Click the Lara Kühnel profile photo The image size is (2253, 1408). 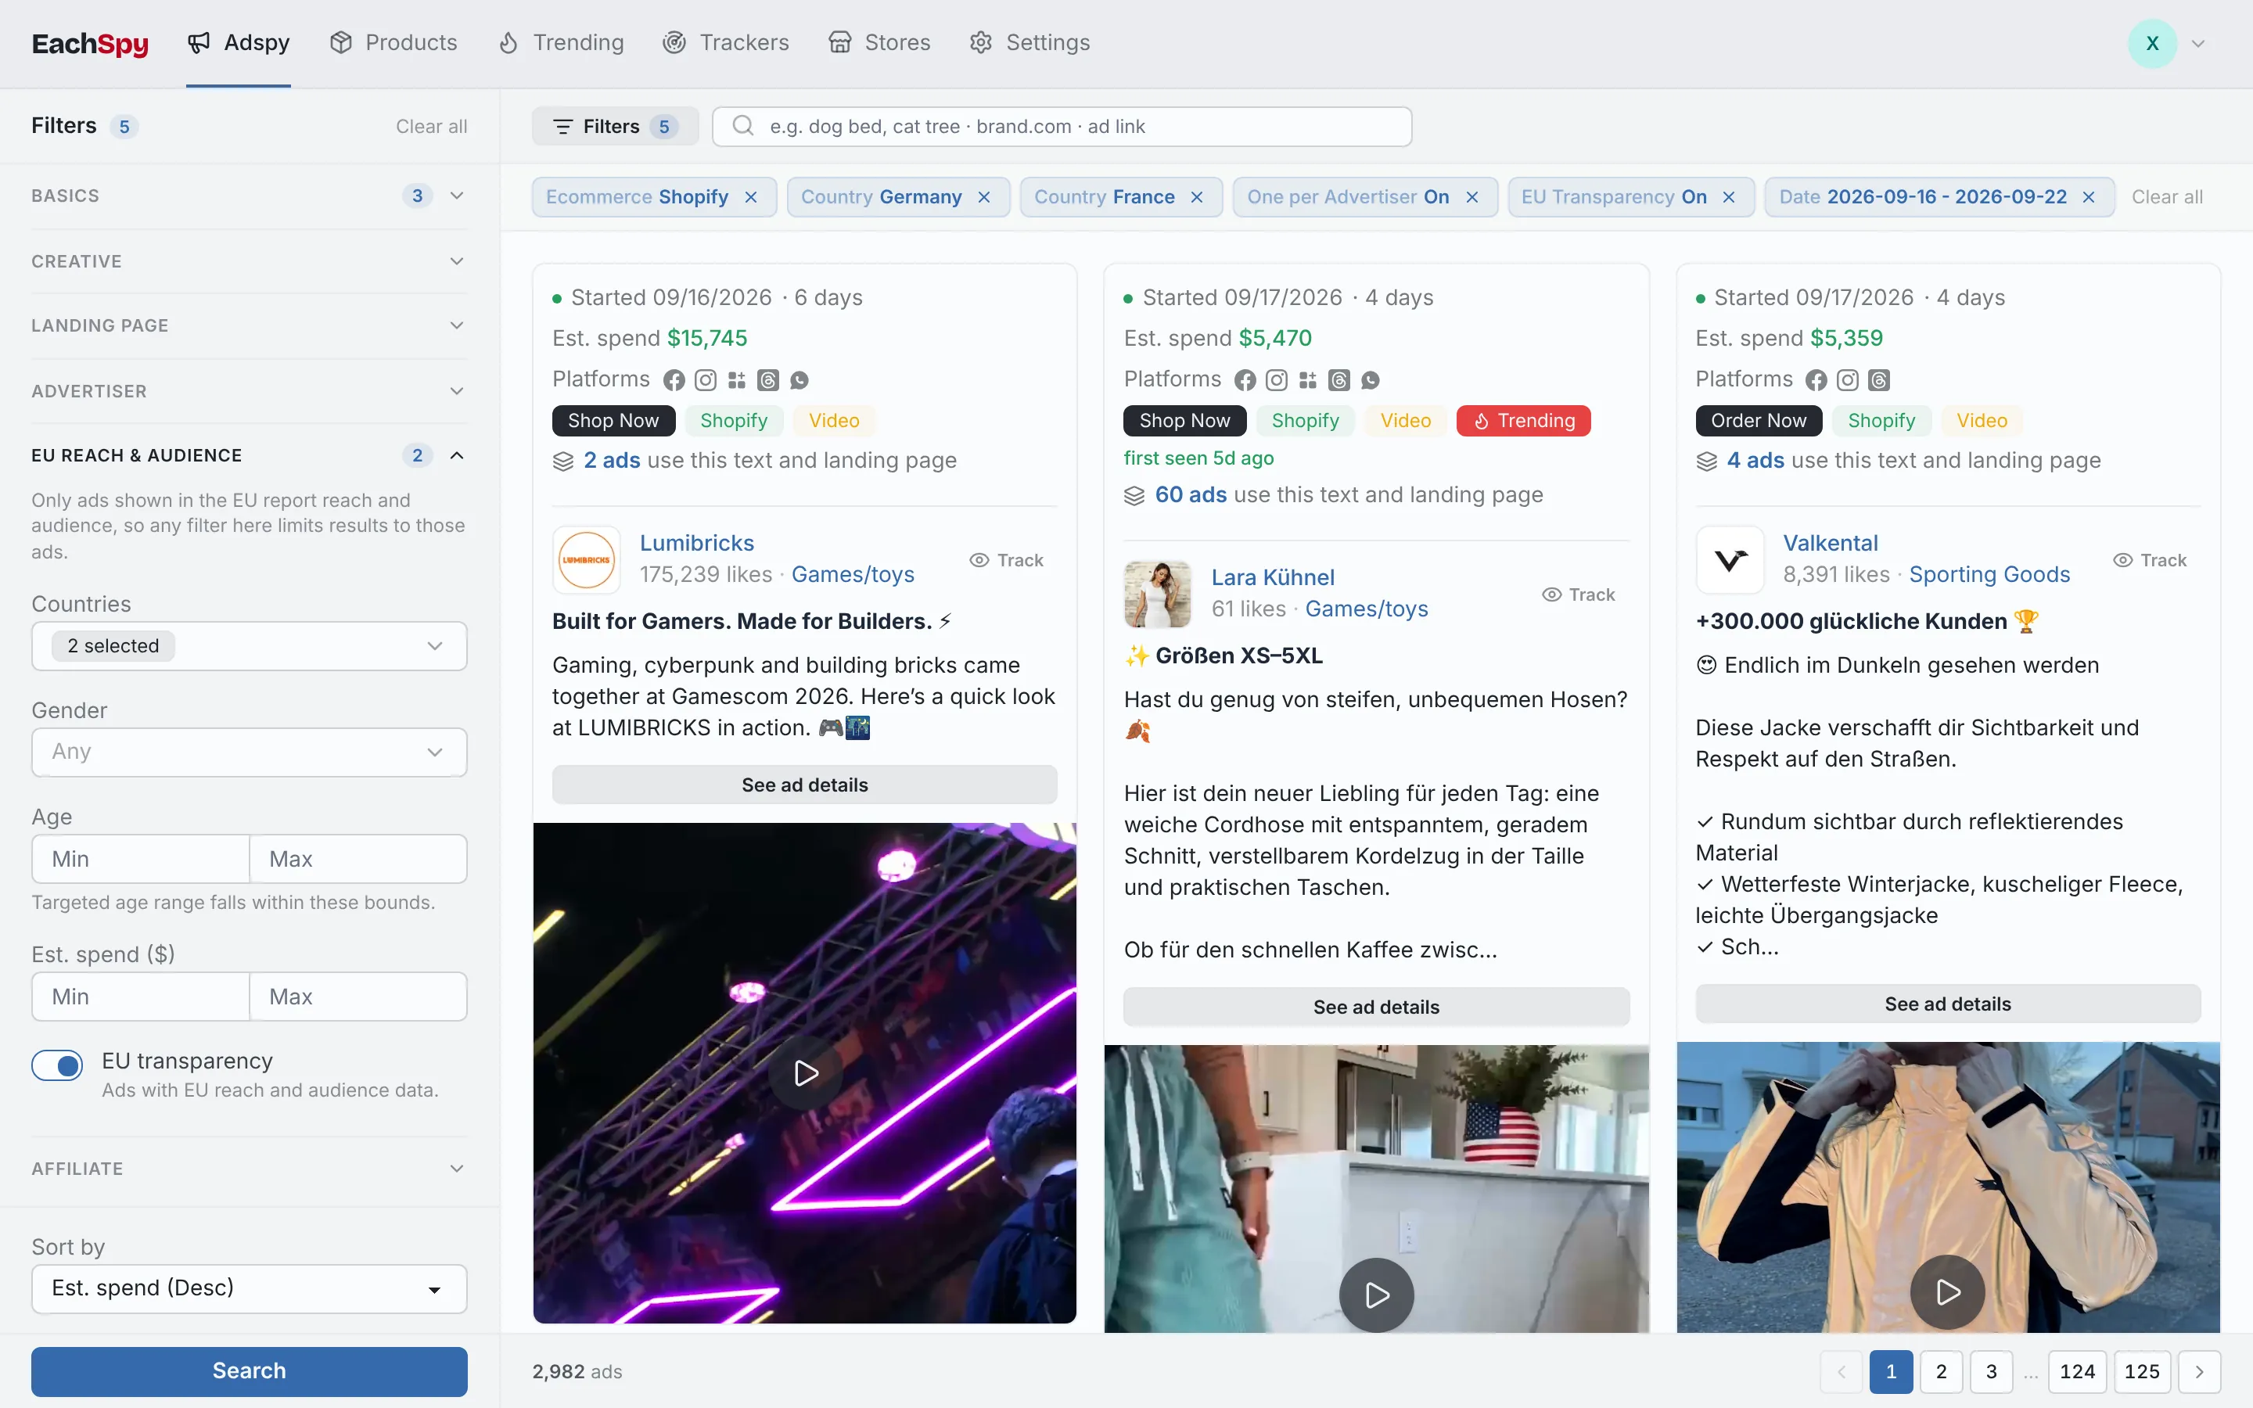[1157, 594]
